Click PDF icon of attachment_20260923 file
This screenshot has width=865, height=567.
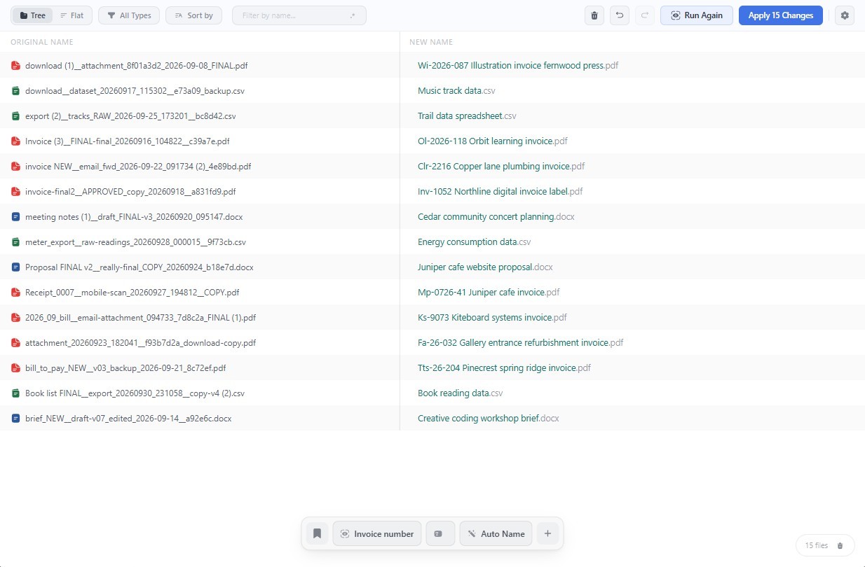click(x=15, y=343)
